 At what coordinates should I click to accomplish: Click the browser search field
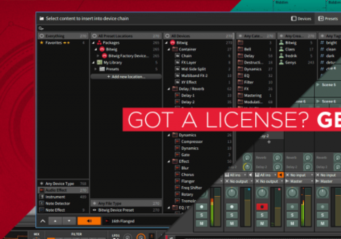point(189,28)
